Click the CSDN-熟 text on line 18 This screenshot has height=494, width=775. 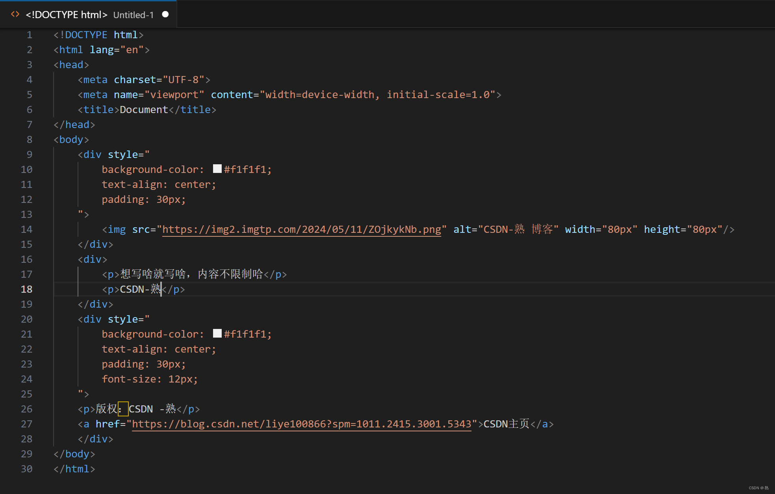pyautogui.click(x=140, y=289)
